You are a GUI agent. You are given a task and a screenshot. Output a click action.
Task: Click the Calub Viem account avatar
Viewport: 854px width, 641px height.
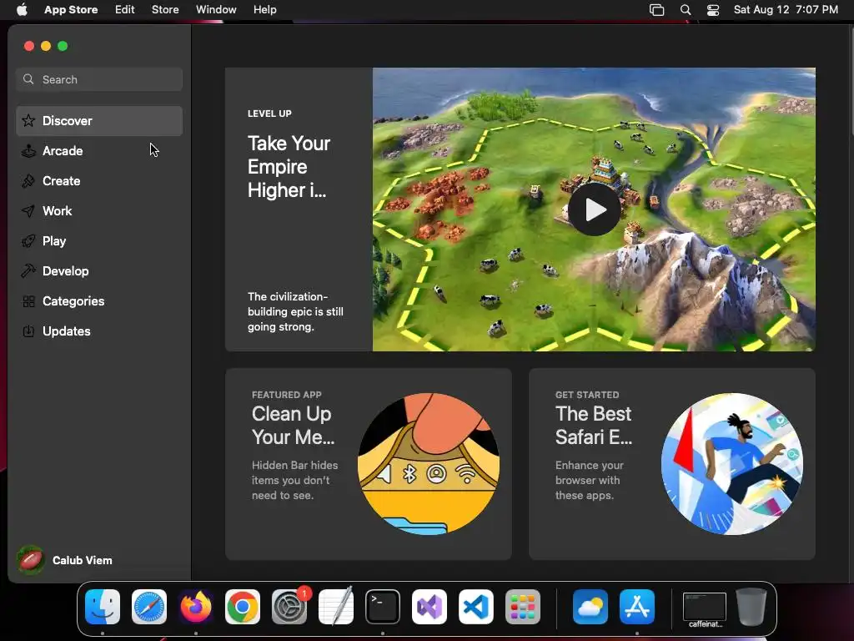click(31, 560)
